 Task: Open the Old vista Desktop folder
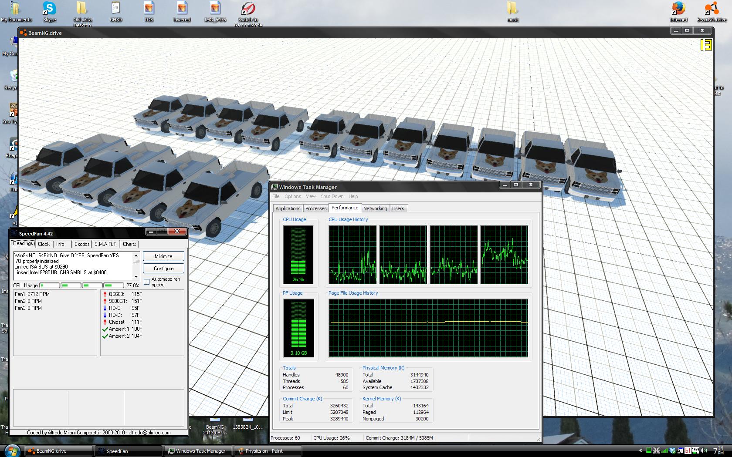82,14
